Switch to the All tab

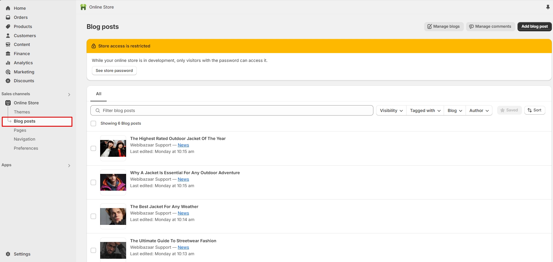point(99,94)
